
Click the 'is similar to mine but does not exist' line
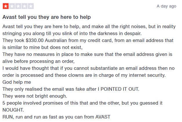click(43, 47)
